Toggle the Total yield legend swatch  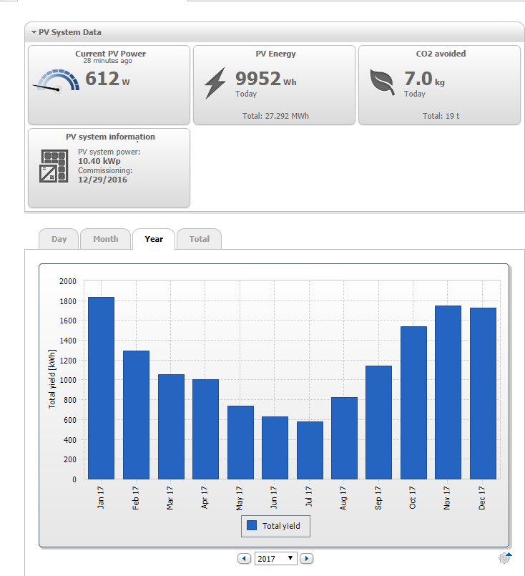coord(252,526)
